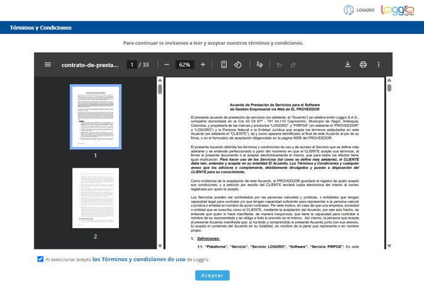This screenshot has width=424, height=287.
Task: Toggle the PDF sidebar menu icon
Action: tap(47, 65)
